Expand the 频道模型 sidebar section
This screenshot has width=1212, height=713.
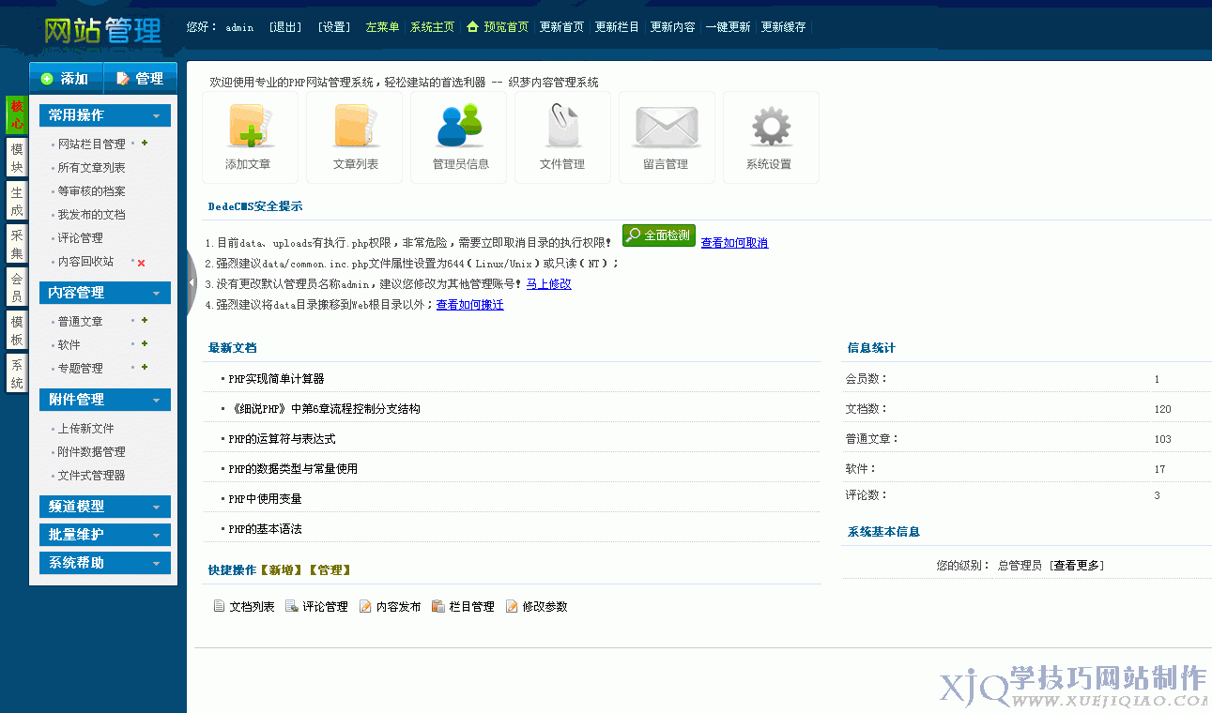pyautogui.click(x=156, y=508)
